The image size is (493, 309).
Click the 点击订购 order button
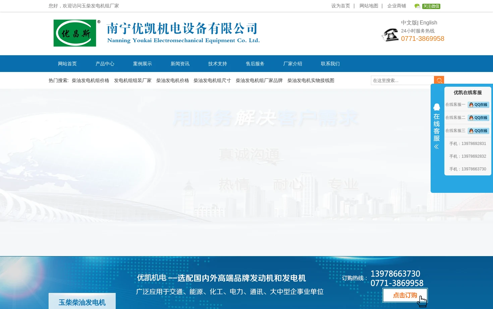click(405, 295)
